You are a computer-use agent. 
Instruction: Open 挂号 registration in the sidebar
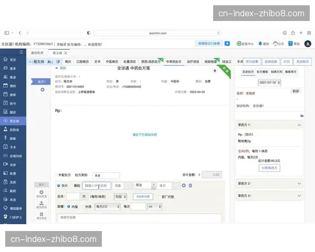tap(13, 103)
